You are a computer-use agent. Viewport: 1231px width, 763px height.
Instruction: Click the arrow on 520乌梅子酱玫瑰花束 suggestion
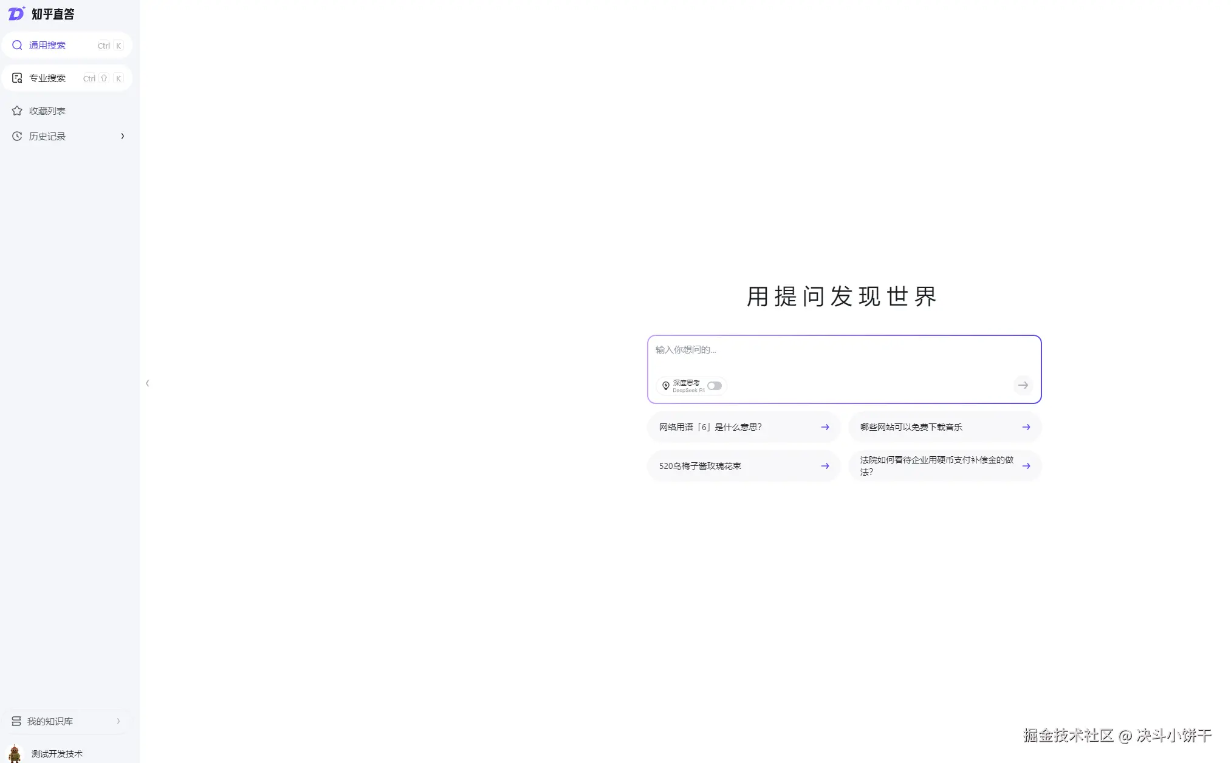[x=825, y=466]
